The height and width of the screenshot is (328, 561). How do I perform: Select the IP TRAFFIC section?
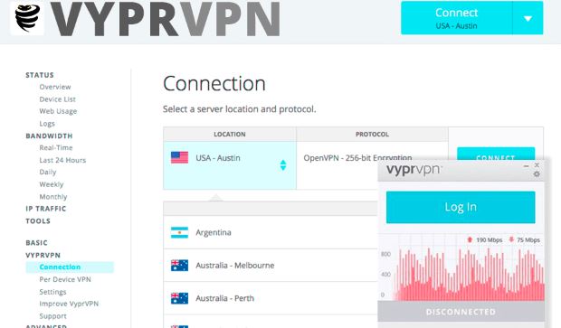tap(46, 209)
